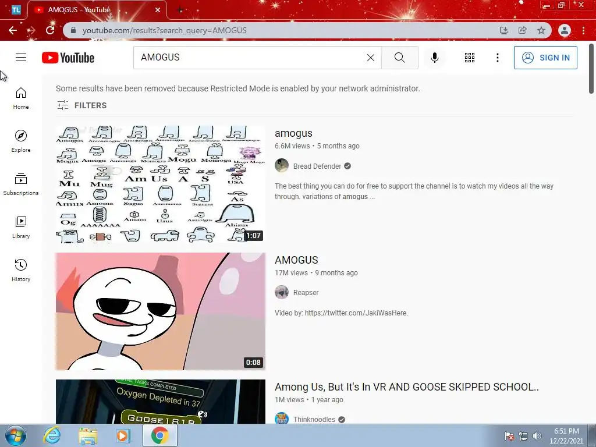The width and height of the screenshot is (596, 447).
Task: Expand the FILTERS options
Action: tap(81, 105)
